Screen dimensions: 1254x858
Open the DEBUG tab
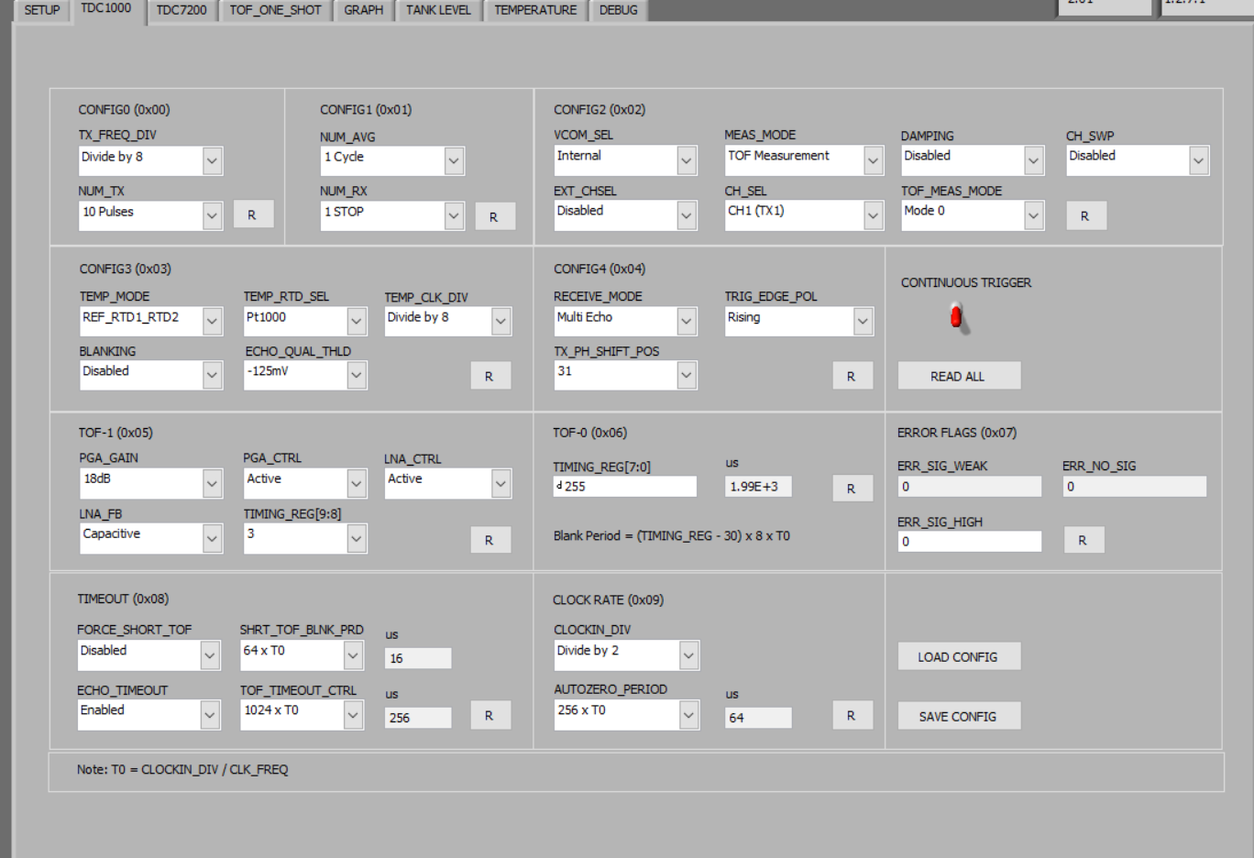click(619, 10)
